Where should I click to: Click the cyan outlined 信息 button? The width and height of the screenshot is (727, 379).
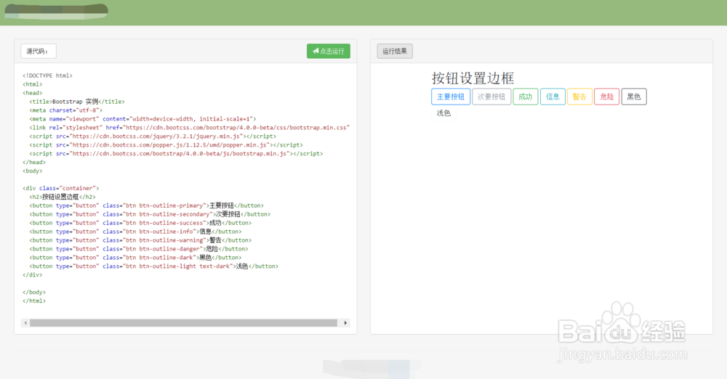tap(553, 97)
